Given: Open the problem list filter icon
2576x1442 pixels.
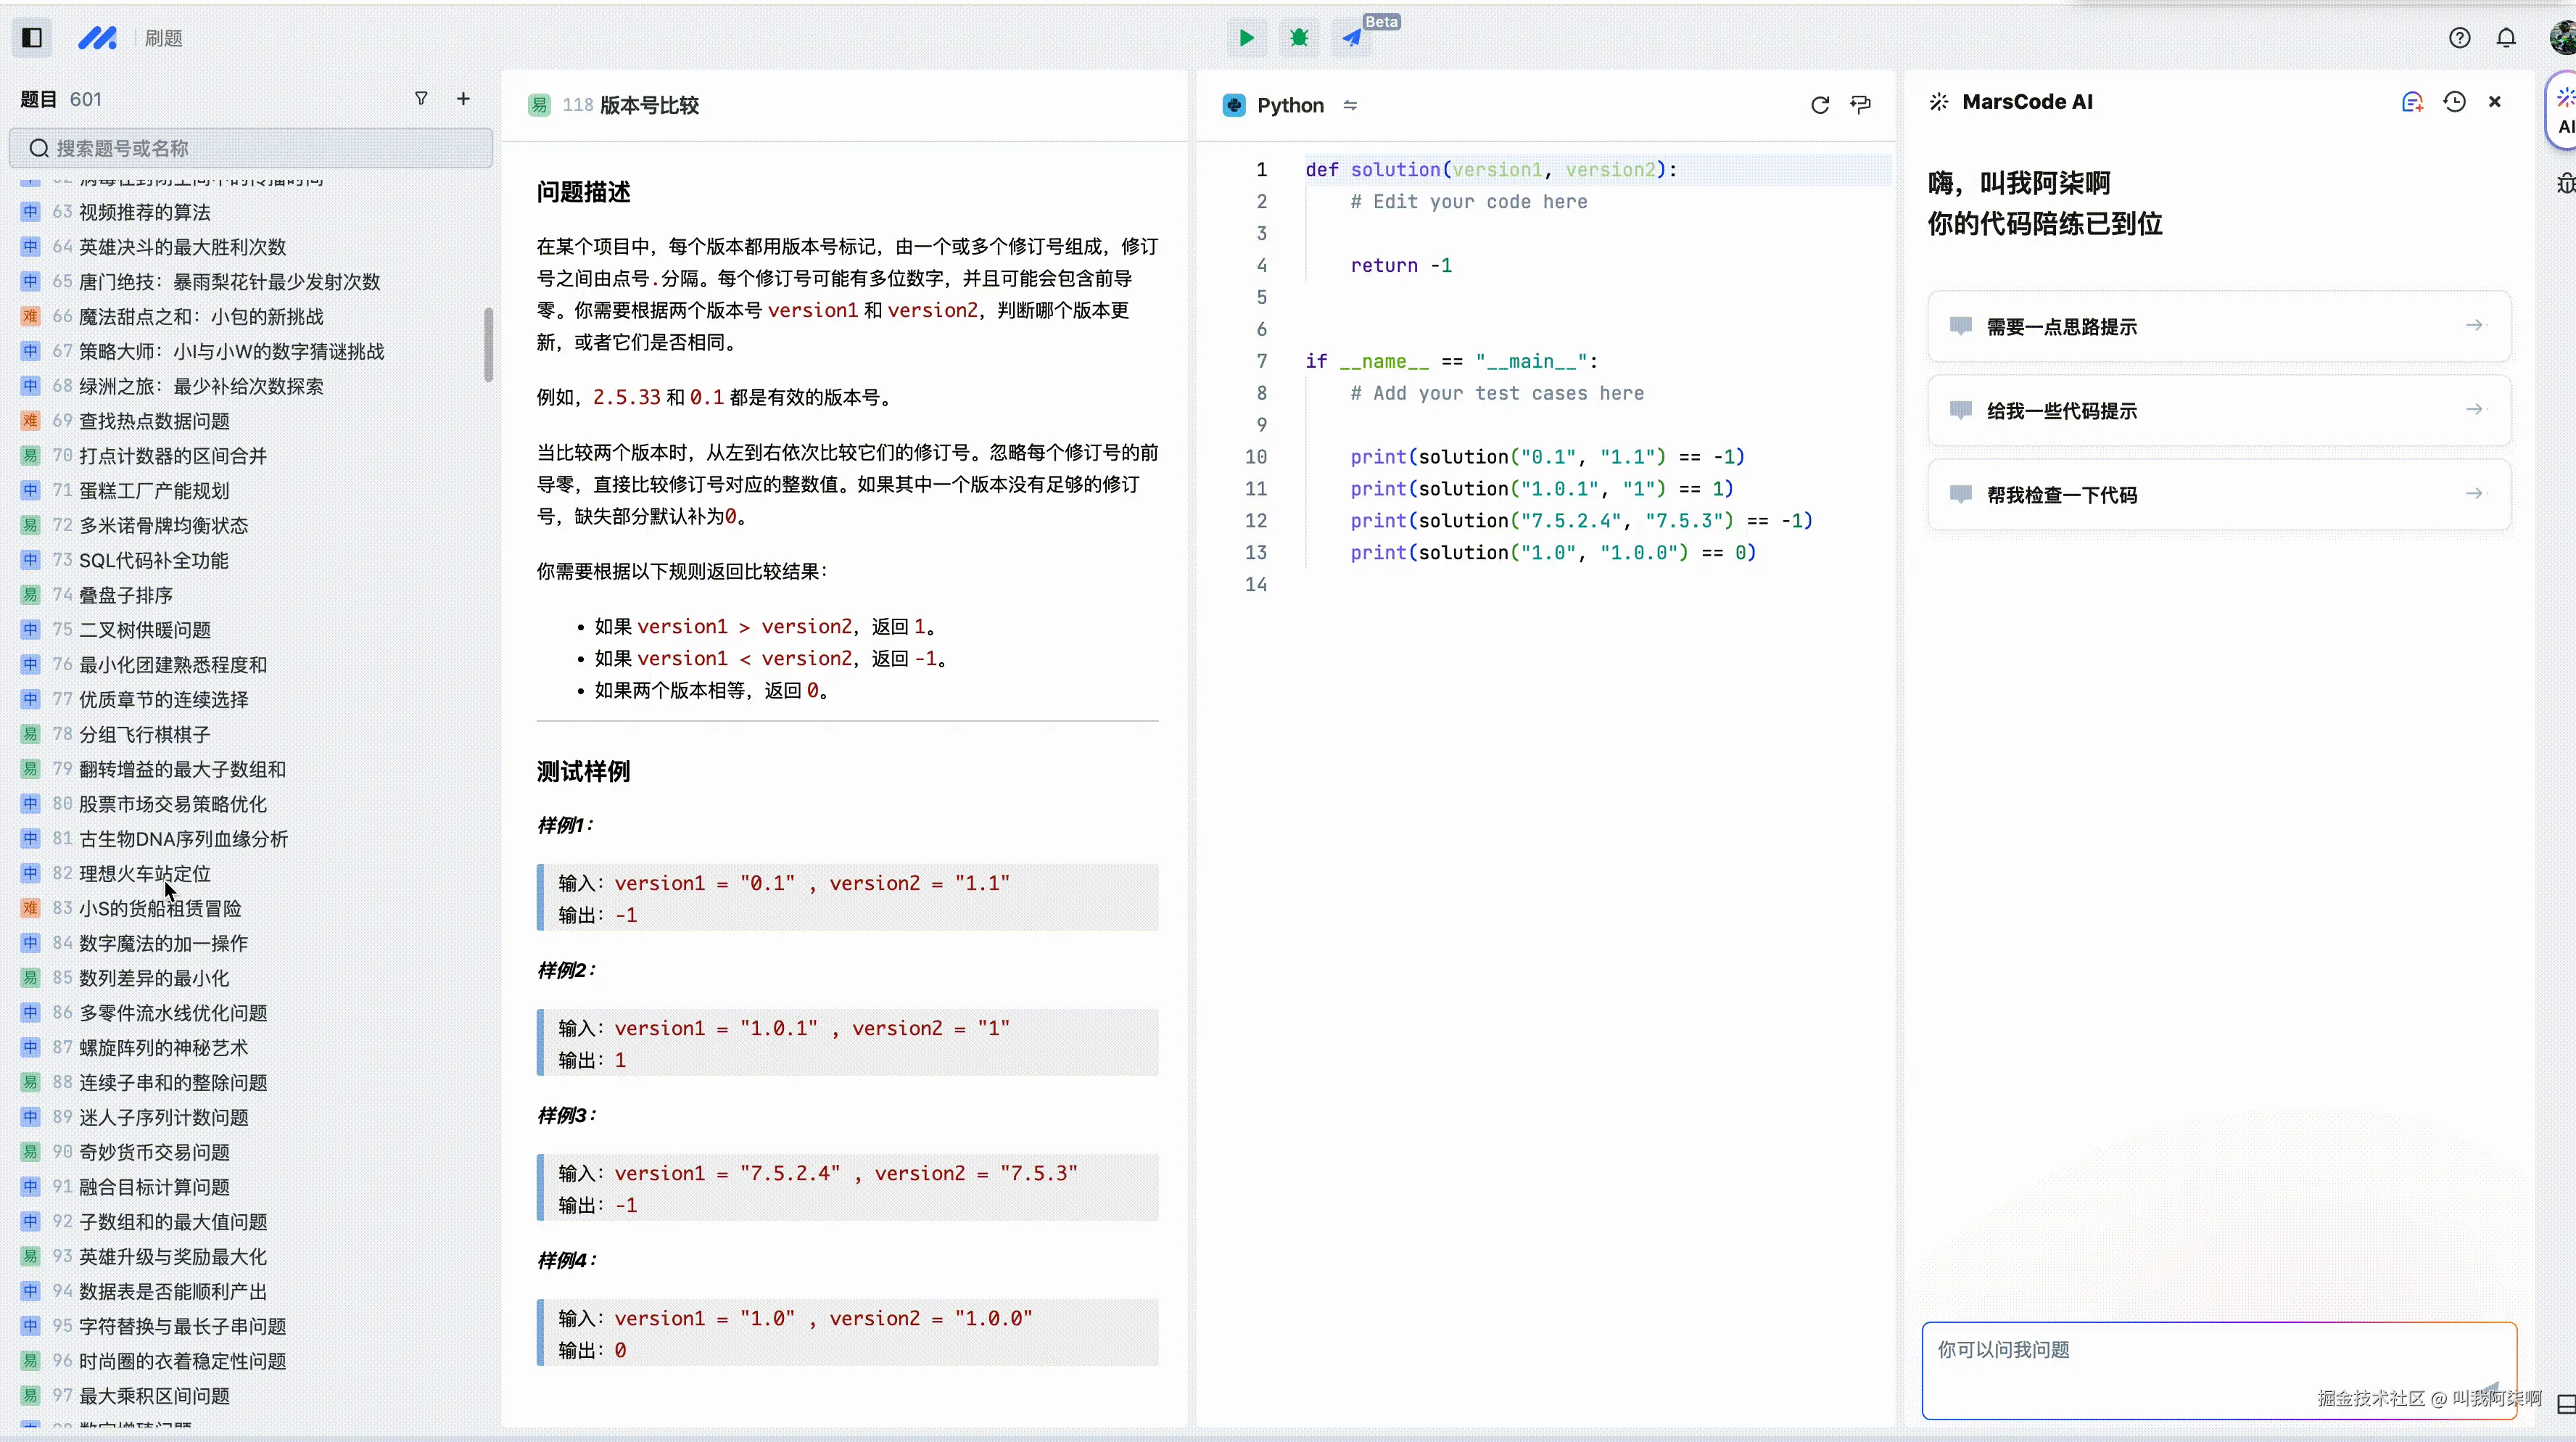Looking at the screenshot, I should coord(421,98).
